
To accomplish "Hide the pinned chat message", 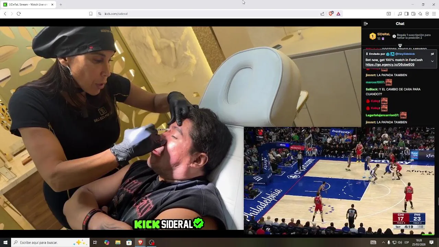I will [x=432, y=54].
